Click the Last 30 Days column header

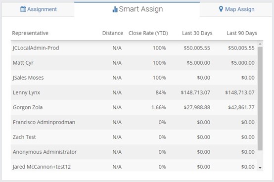tap(197, 33)
